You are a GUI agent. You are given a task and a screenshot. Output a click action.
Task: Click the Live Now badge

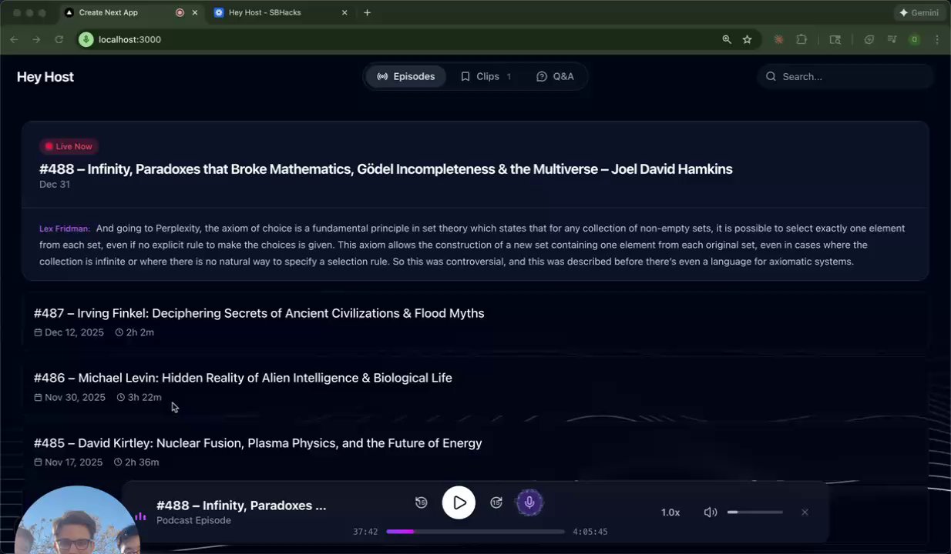pyautogui.click(x=69, y=146)
